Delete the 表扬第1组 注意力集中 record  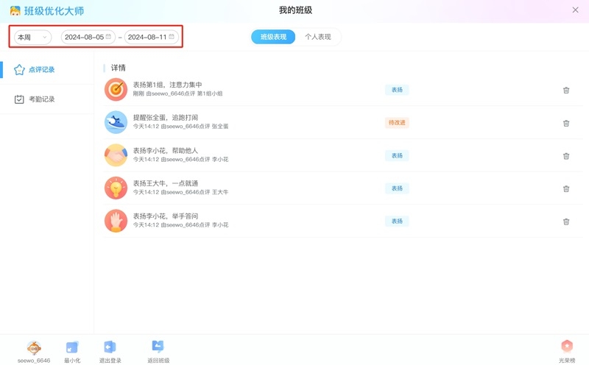click(566, 90)
